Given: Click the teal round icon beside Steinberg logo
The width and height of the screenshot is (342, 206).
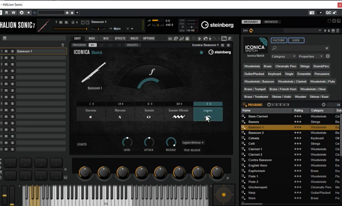Looking at the screenshot, I should [201, 52].
